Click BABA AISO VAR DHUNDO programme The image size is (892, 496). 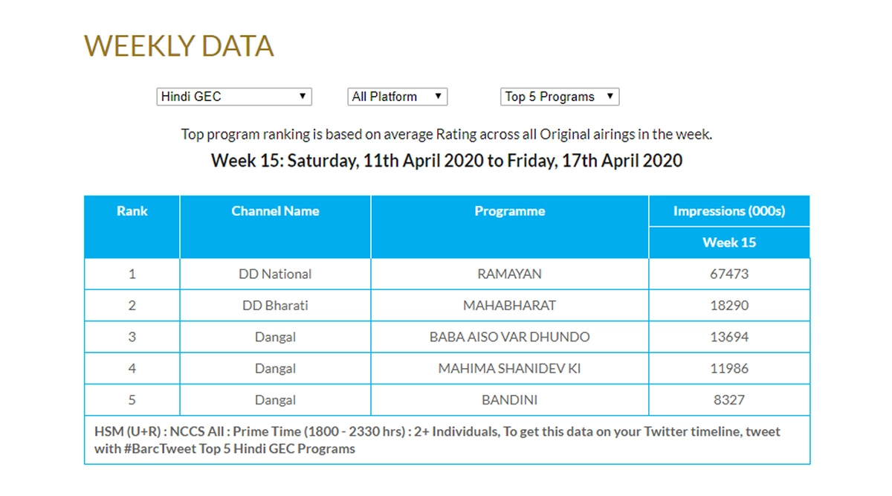510,337
